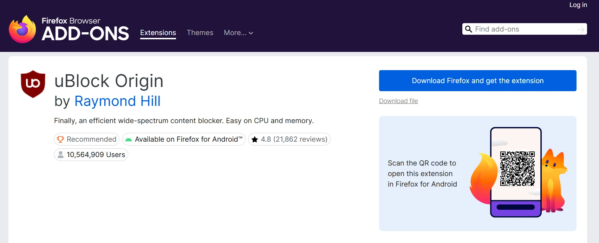Image resolution: width=599 pixels, height=243 pixels.
Task: Open the 4.8 (21,862 reviews) link
Action: 294,139
